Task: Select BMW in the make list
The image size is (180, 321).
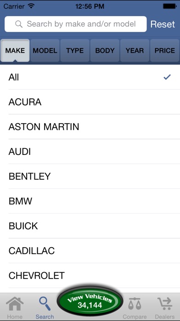Action: [90, 201]
